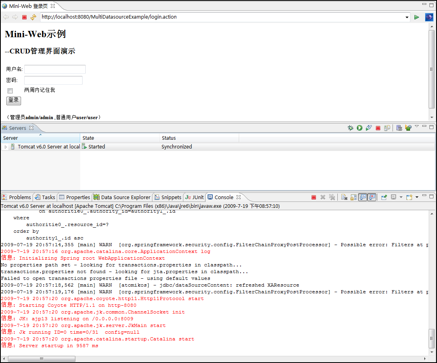Click the console horizontal scrollbar thumb

tap(42, 359)
